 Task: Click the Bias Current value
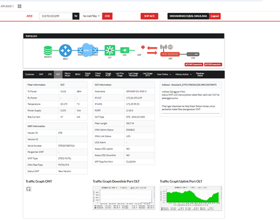tap(62, 117)
